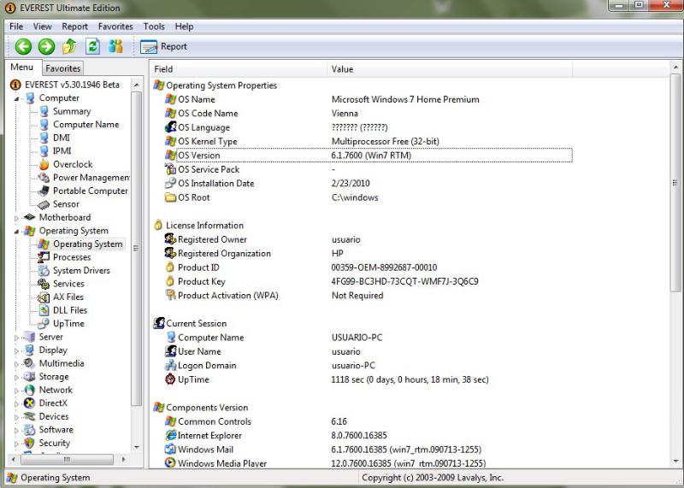This screenshot has width=684, height=488.
Task: Expand the Display tree node
Action: (x=16, y=350)
